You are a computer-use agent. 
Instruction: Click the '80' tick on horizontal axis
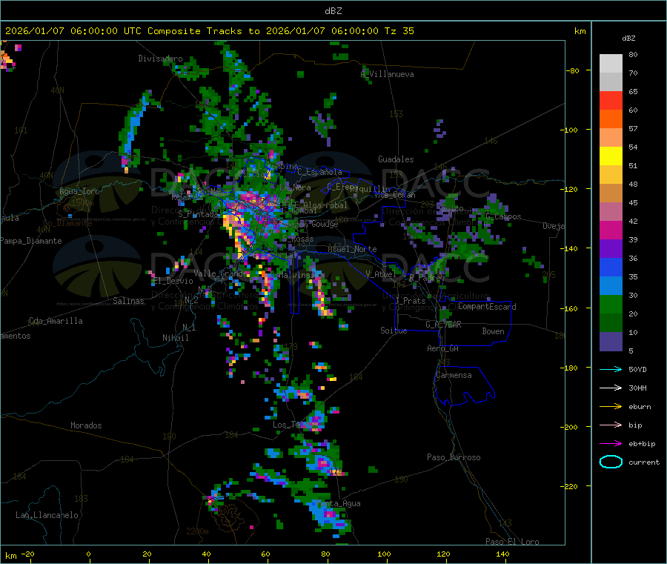coord(325,554)
